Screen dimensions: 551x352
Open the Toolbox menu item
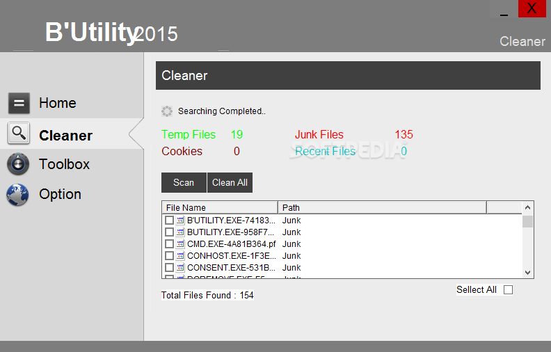[64, 164]
